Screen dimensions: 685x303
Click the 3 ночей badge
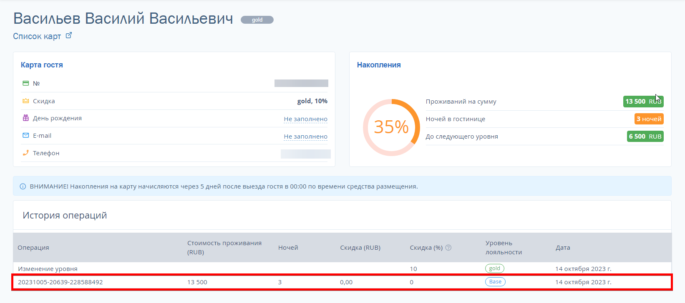point(649,119)
